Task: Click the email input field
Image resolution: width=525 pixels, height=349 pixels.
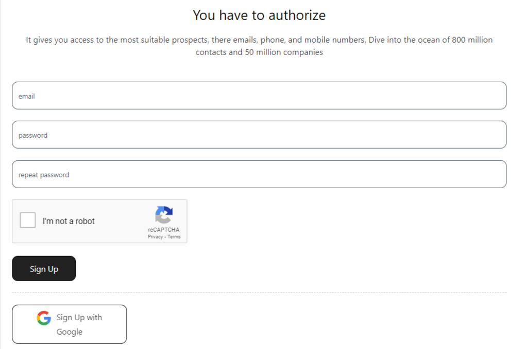Action: [x=259, y=96]
